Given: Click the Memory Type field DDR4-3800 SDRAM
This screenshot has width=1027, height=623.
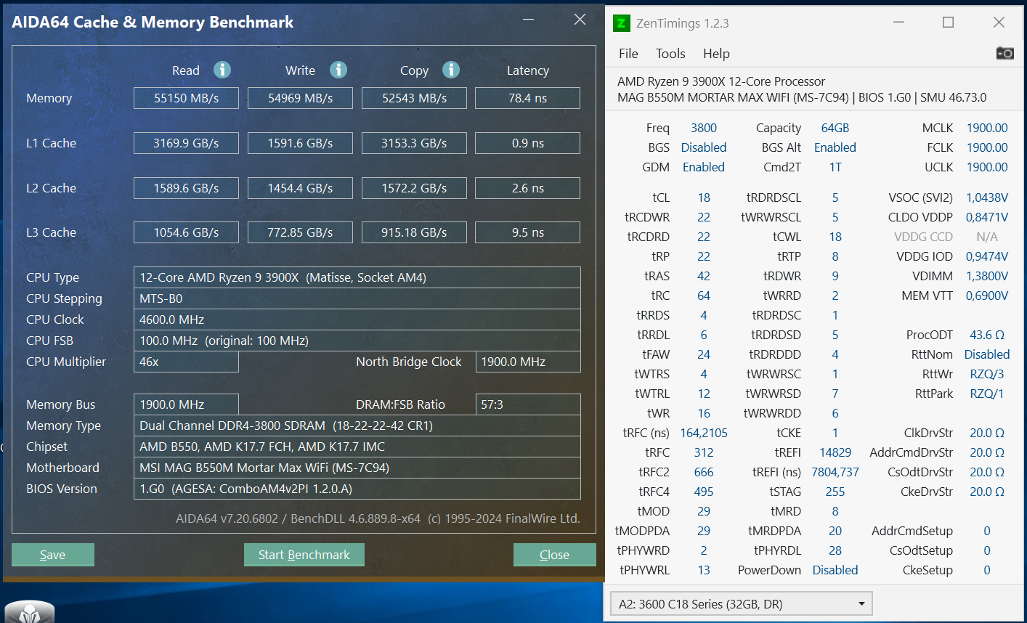Looking at the screenshot, I should (357, 425).
